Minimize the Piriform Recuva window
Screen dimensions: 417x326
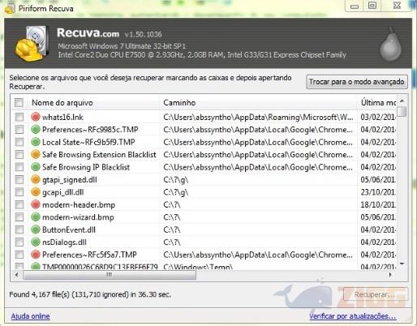click(x=355, y=6)
